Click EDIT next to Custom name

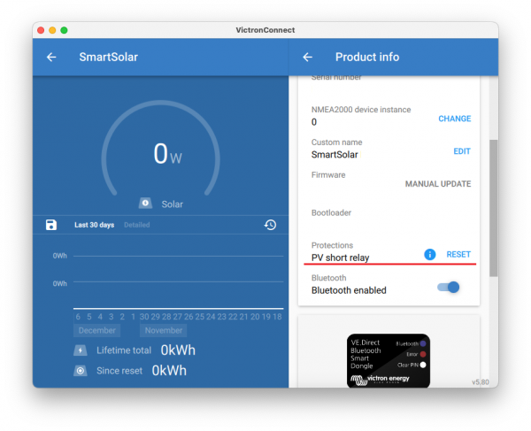pyautogui.click(x=462, y=151)
